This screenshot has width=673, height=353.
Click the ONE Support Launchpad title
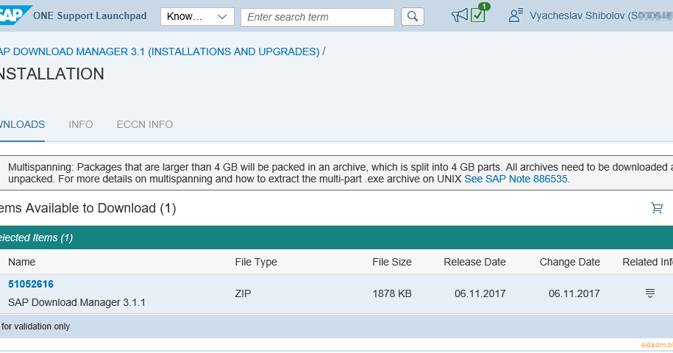coord(90,16)
